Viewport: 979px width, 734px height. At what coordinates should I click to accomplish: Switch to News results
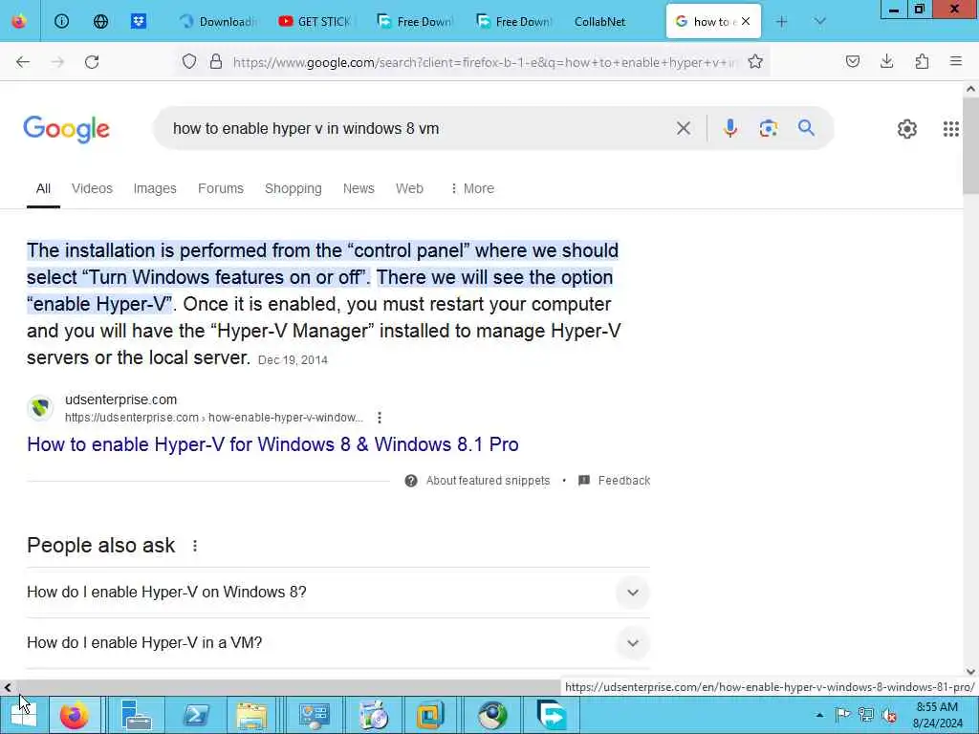359,188
